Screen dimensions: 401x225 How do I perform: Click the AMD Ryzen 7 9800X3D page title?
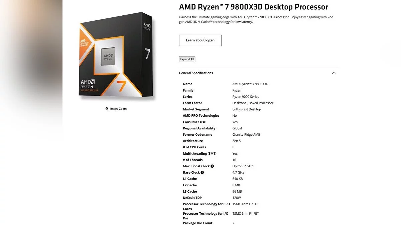pyautogui.click(x=254, y=7)
